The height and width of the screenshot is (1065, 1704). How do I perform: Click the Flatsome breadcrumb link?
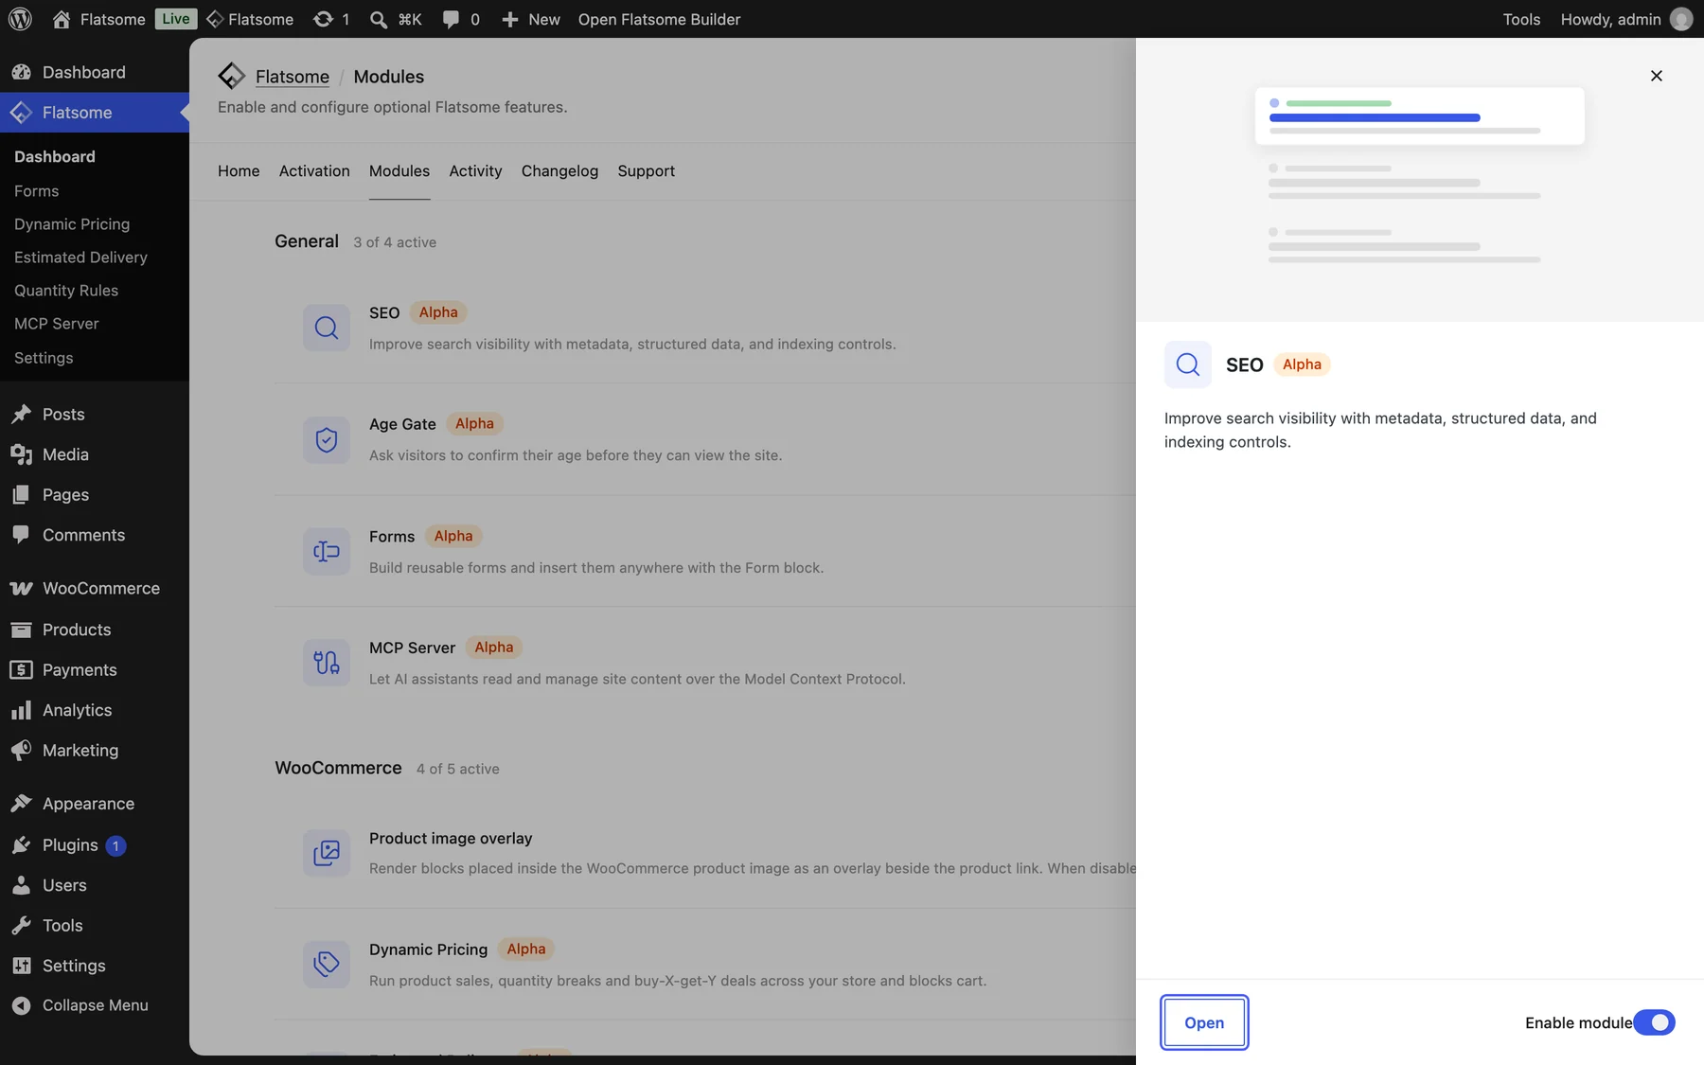point(293,77)
